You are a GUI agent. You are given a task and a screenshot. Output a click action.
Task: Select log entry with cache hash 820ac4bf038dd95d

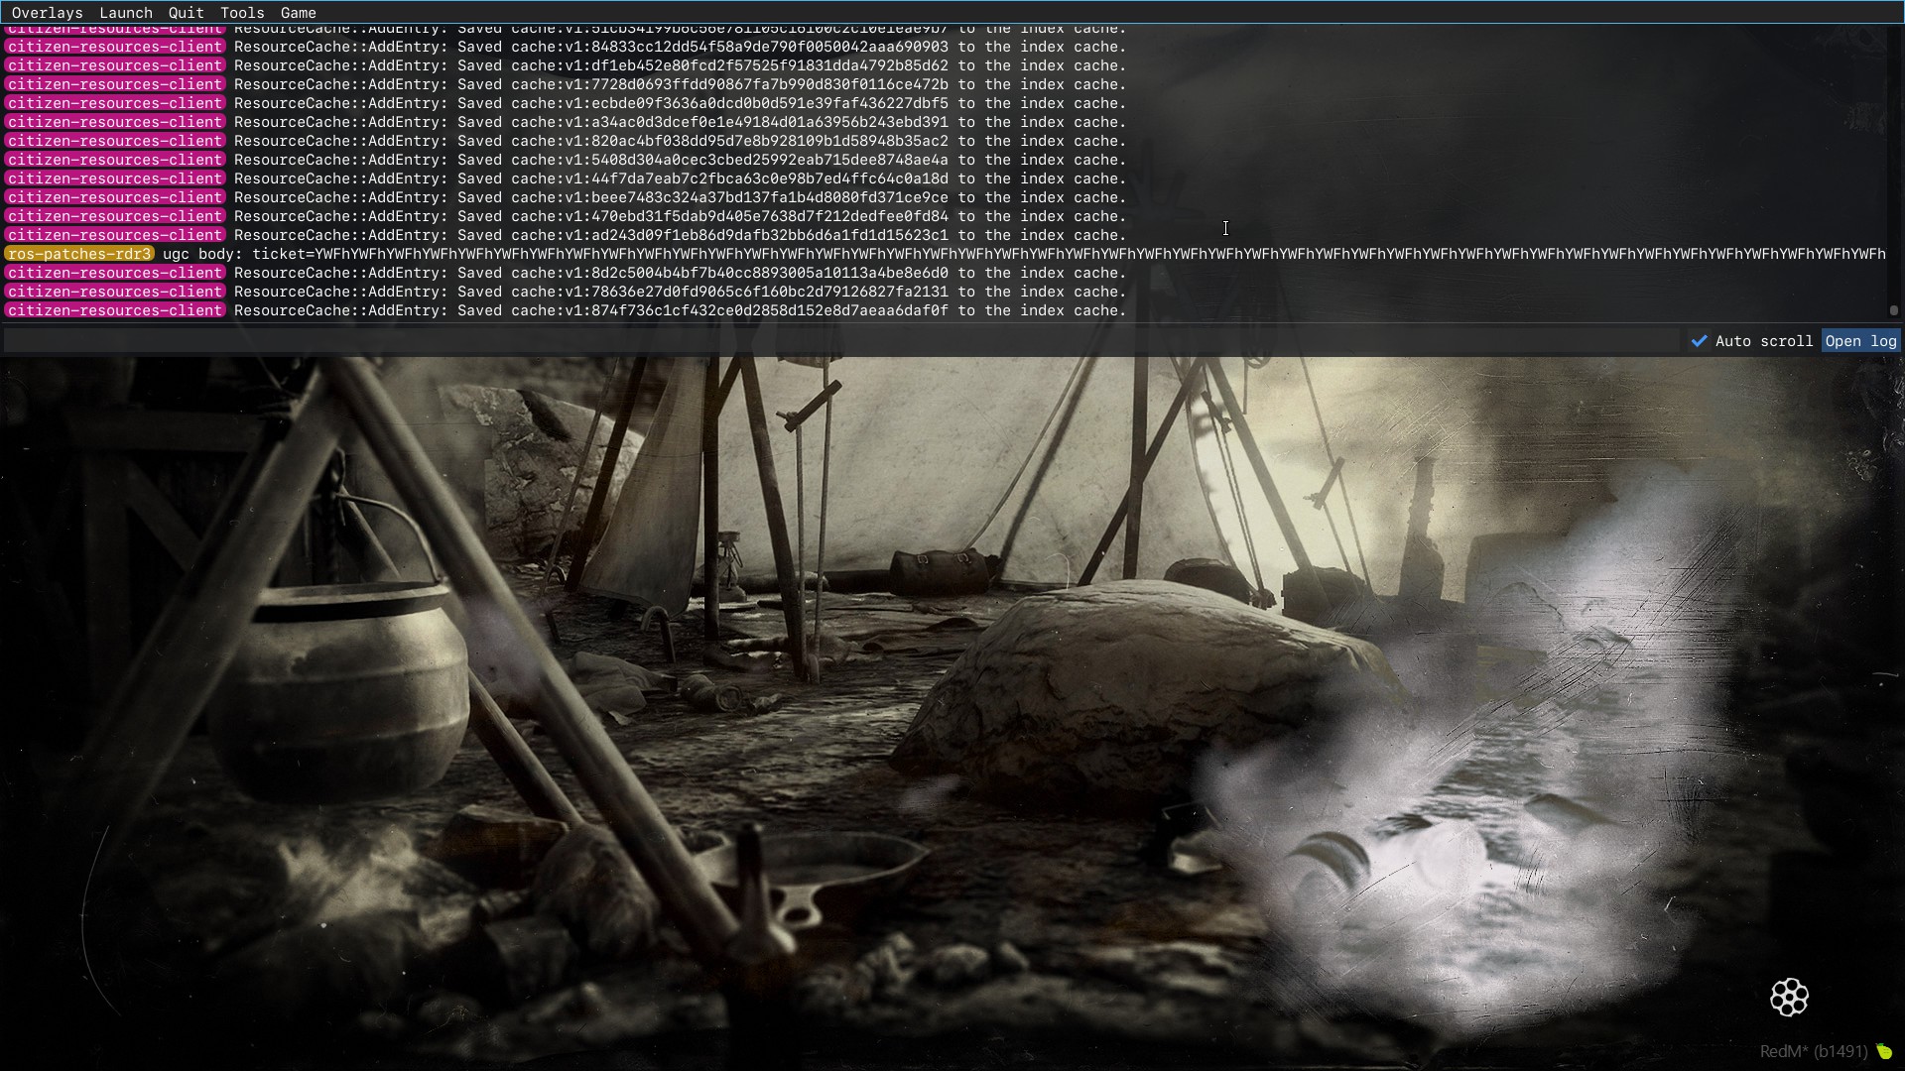(566, 141)
